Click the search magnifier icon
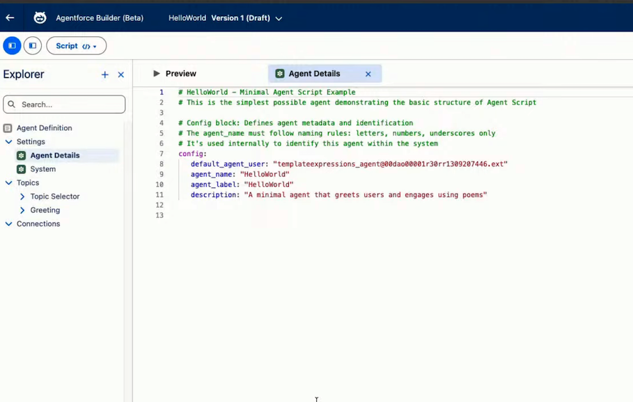The image size is (633, 402). click(x=12, y=105)
